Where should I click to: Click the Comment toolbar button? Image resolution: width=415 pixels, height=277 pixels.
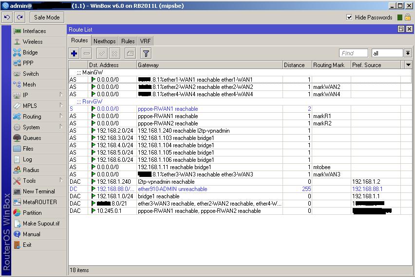pyautogui.click(x=130, y=53)
